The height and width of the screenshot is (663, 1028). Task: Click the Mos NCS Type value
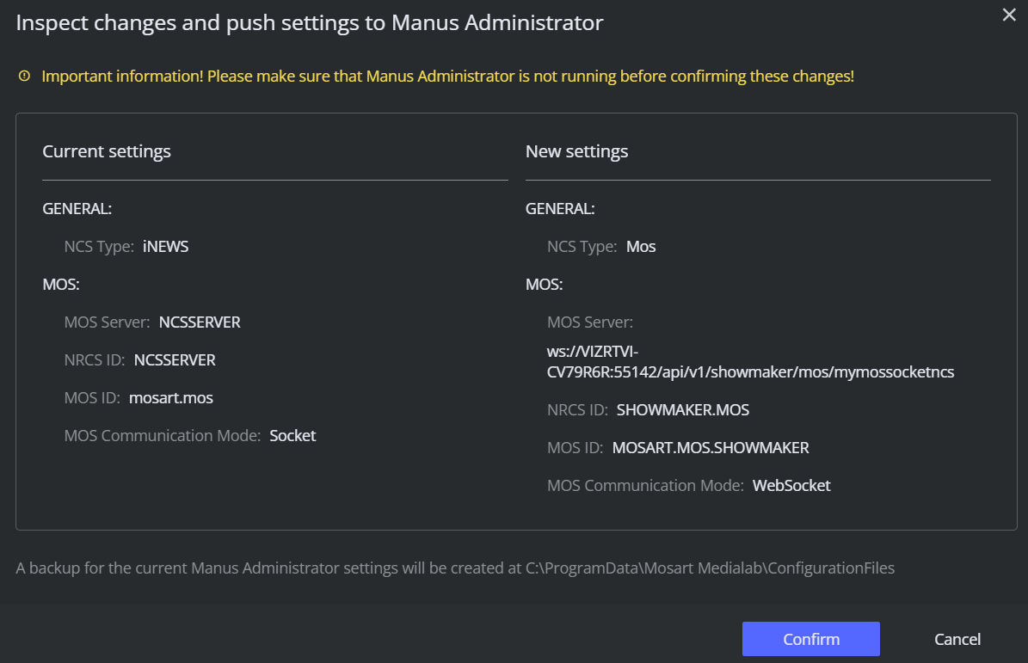[x=641, y=247]
